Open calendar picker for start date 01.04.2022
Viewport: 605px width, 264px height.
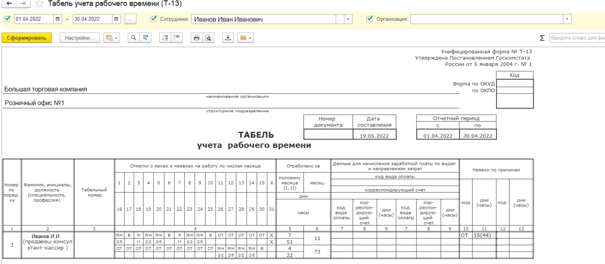pyautogui.click(x=58, y=19)
